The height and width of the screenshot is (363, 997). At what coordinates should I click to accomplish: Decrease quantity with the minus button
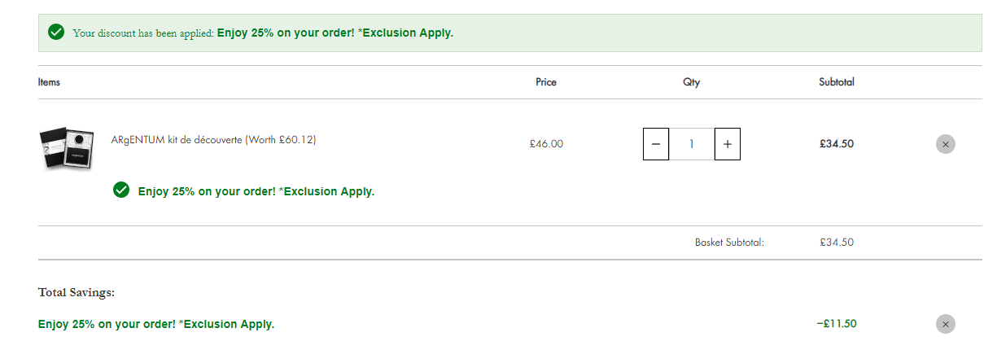[x=656, y=144]
